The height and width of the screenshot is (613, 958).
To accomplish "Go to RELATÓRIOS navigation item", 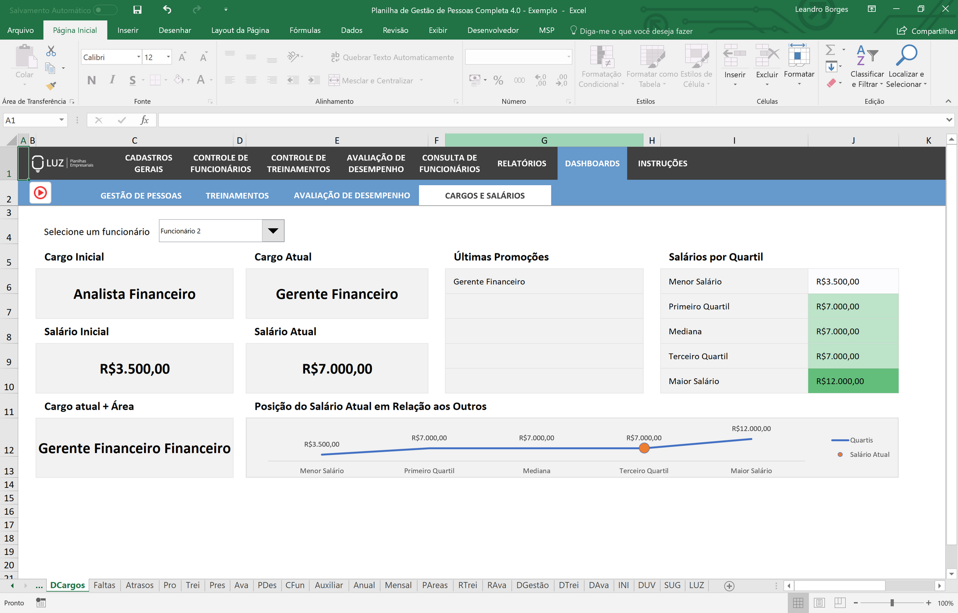I will (522, 164).
